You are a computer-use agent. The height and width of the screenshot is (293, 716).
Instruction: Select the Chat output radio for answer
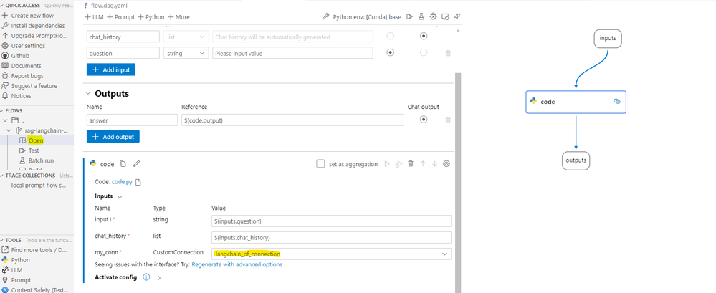coord(424,120)
